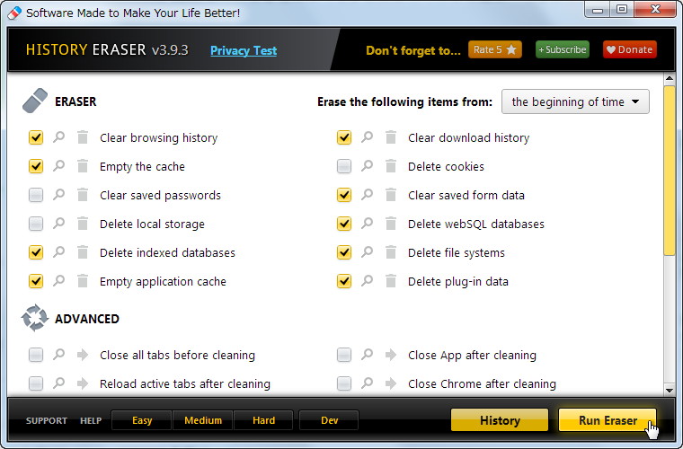
Task: Click magnifier icon beside Empty application cache
Action: [58, 280]
